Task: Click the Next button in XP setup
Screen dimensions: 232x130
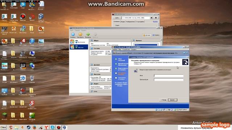Action: coord(173,100)
